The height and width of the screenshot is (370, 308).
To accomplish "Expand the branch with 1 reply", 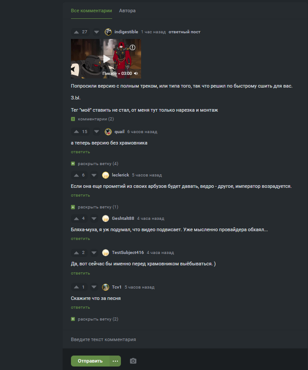I will (95, 207).
